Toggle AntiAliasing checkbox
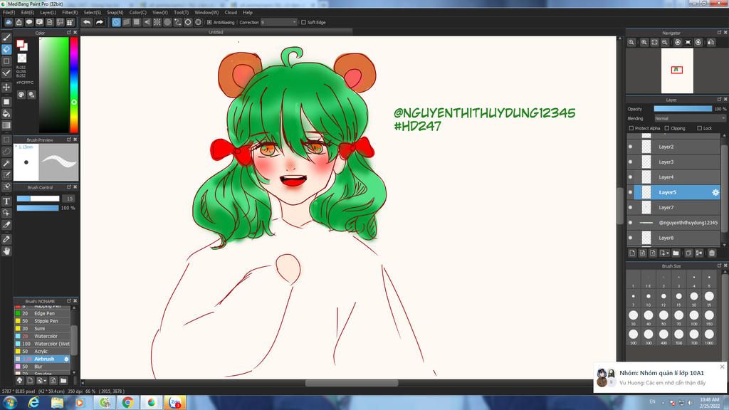Screen dimensions: 729x410 point(209,22)
